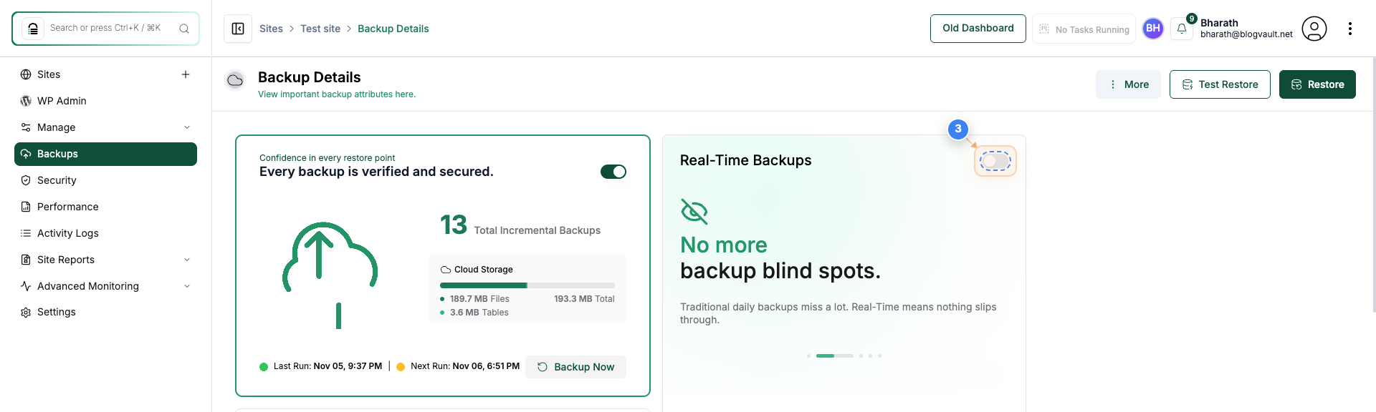Click the WP Admin WordPress icon
This screenshot has width=1376, height=412.
(x=26, y=101)
